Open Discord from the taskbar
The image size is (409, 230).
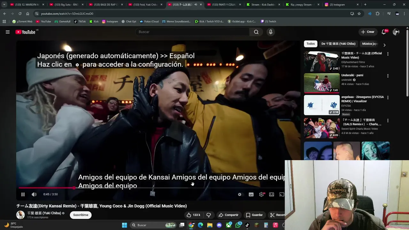[219, 225]
